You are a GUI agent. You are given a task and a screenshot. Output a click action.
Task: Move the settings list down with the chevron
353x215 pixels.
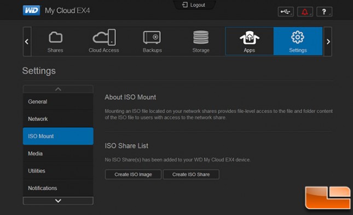(x=58, y=201)
